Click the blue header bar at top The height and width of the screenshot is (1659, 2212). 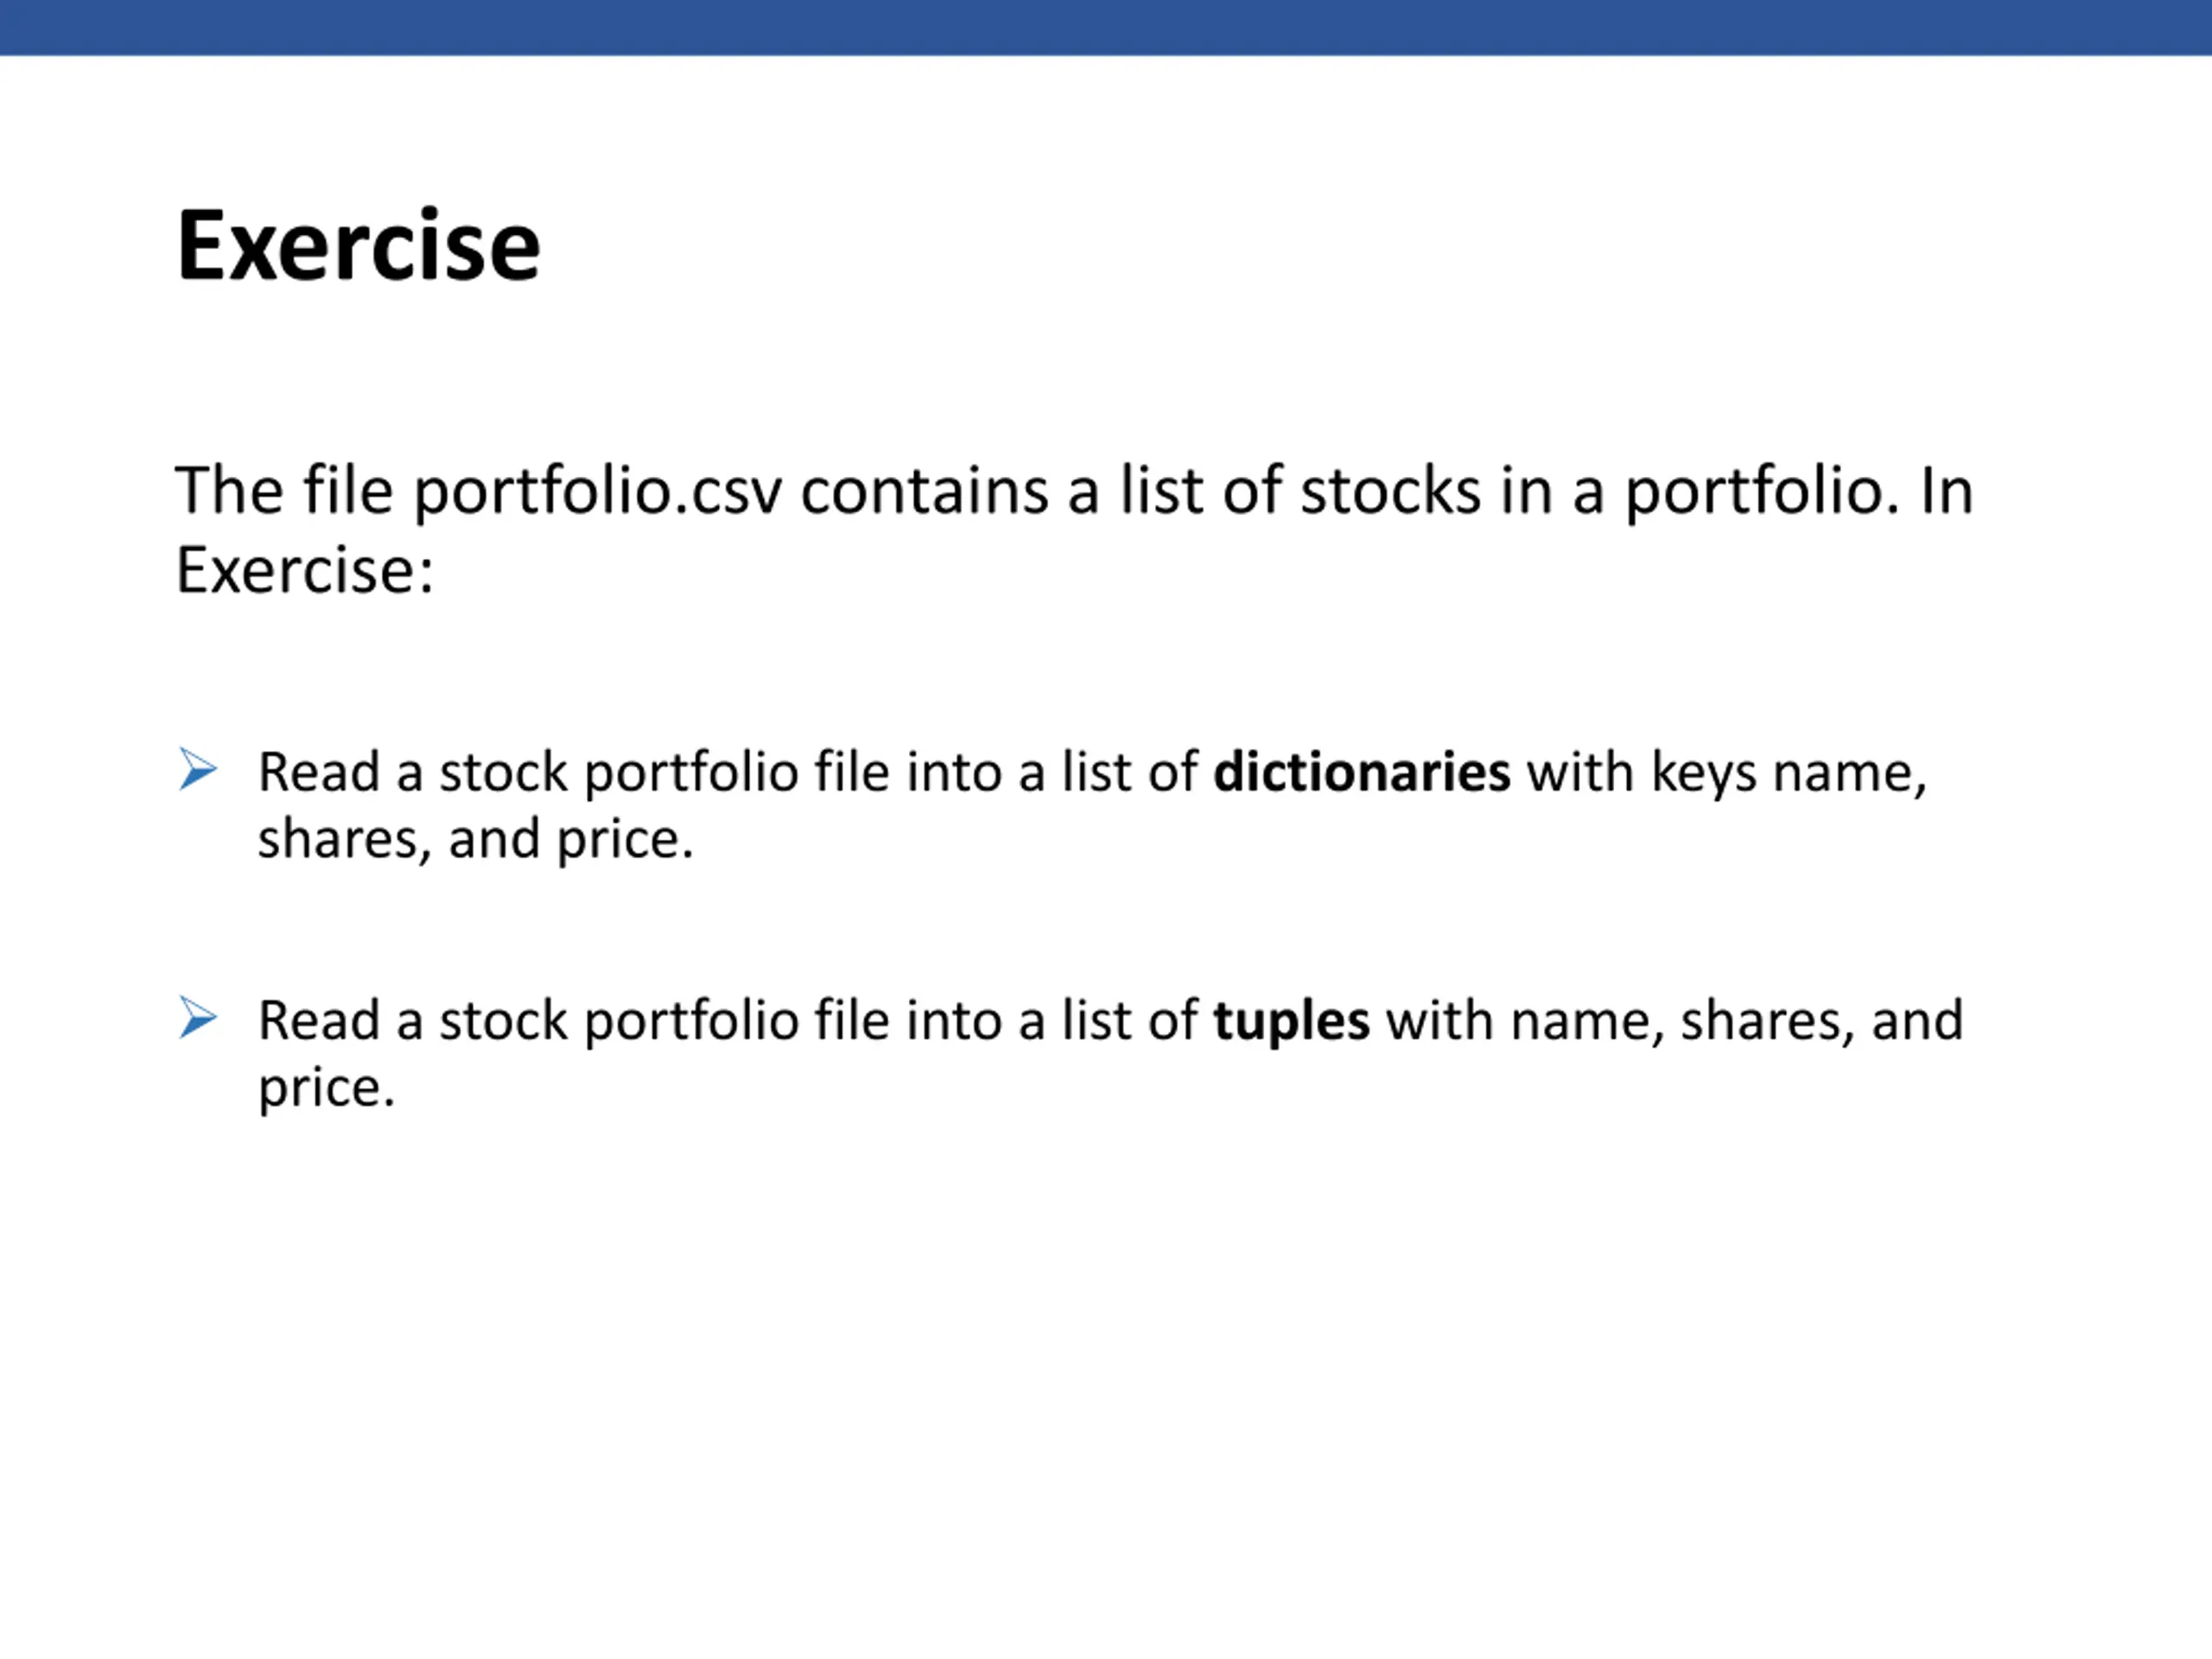(x=1106, y=27)
